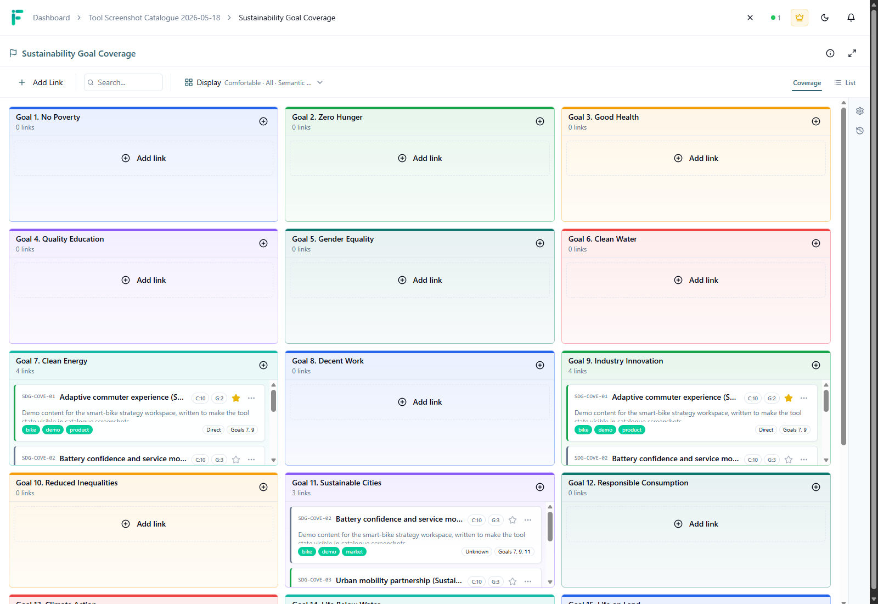Click the market tag in Goal 11
Viewport: 878px width, 604px height.
(354, 552)
